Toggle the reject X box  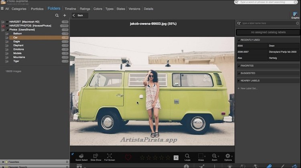click(176, 158)
